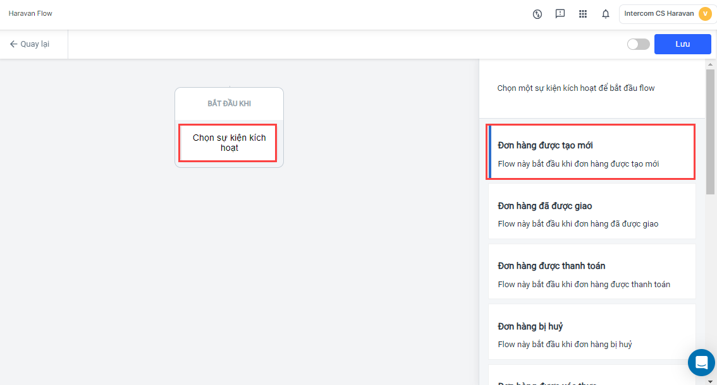Screen dimensions: 717x385
Task: Click the scrollbar up arrow
Action: point(711,64)
